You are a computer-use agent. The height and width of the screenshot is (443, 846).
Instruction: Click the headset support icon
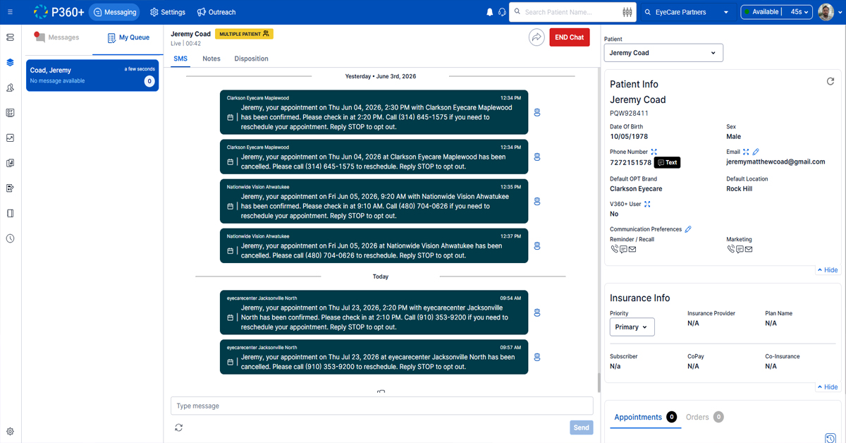(502, 12)
